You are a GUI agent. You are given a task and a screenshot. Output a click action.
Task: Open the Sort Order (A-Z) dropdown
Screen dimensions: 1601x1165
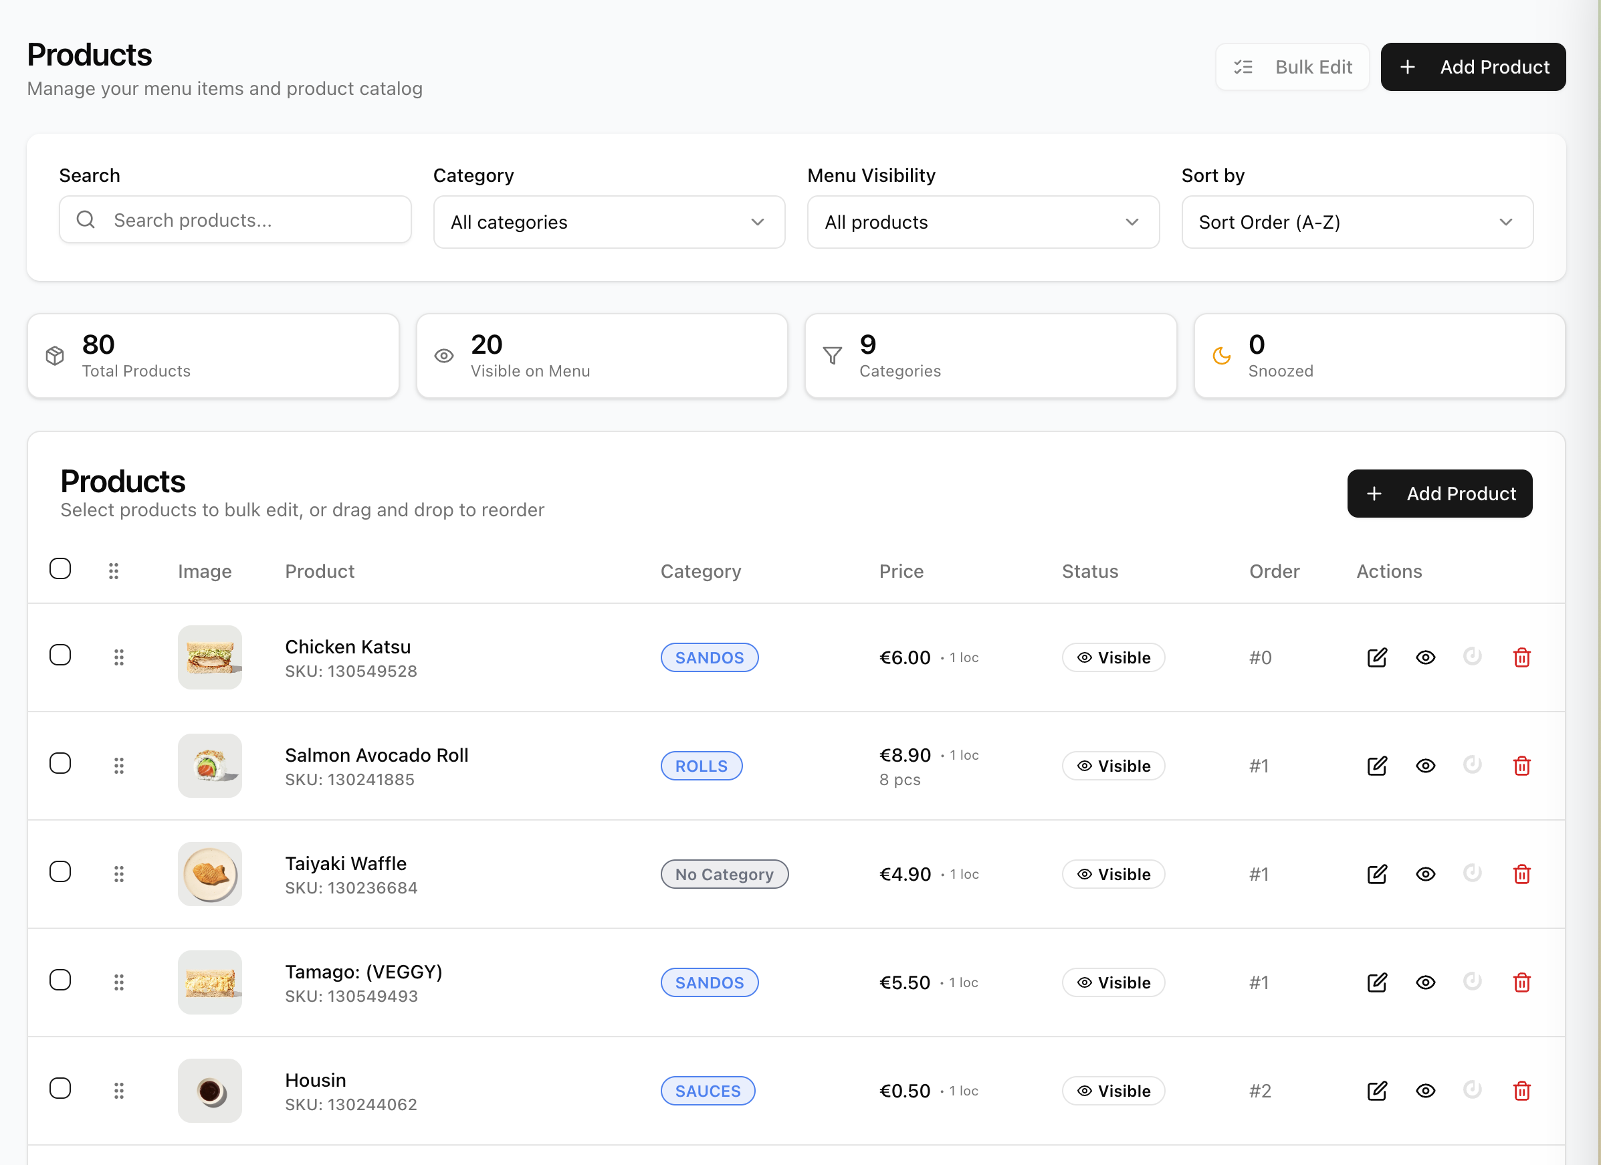(x=1357, y=222)
